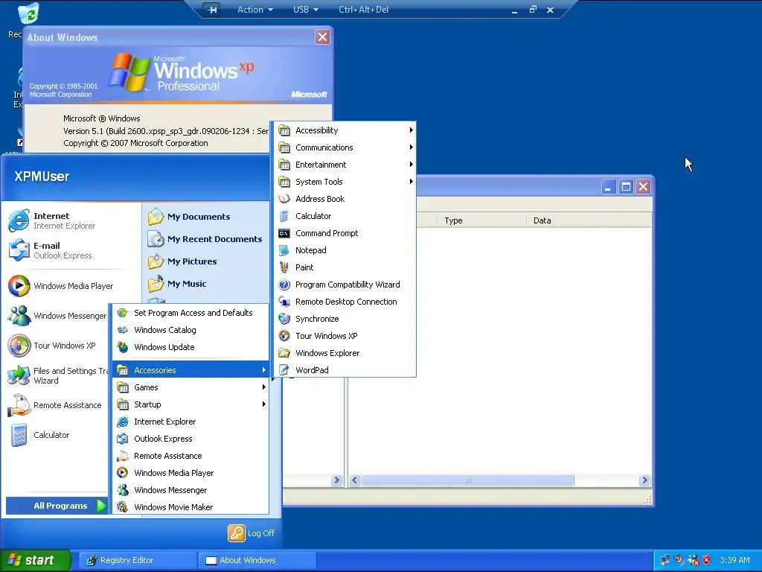Click the Ctrl+Alt+Del button
This screenshot has width=762, height=572.
pyautogui.click(x=363, y=10)
